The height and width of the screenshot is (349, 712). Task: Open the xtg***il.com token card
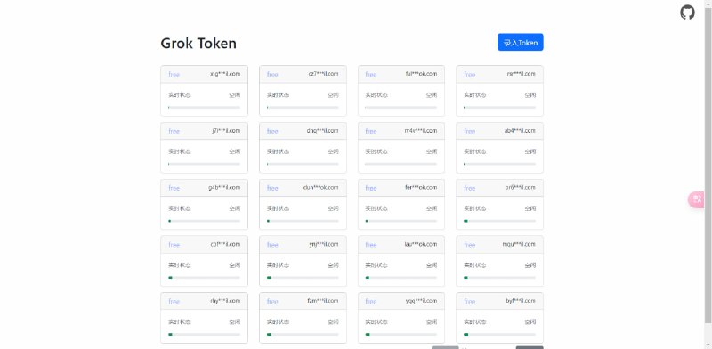[x=205, y=91]
